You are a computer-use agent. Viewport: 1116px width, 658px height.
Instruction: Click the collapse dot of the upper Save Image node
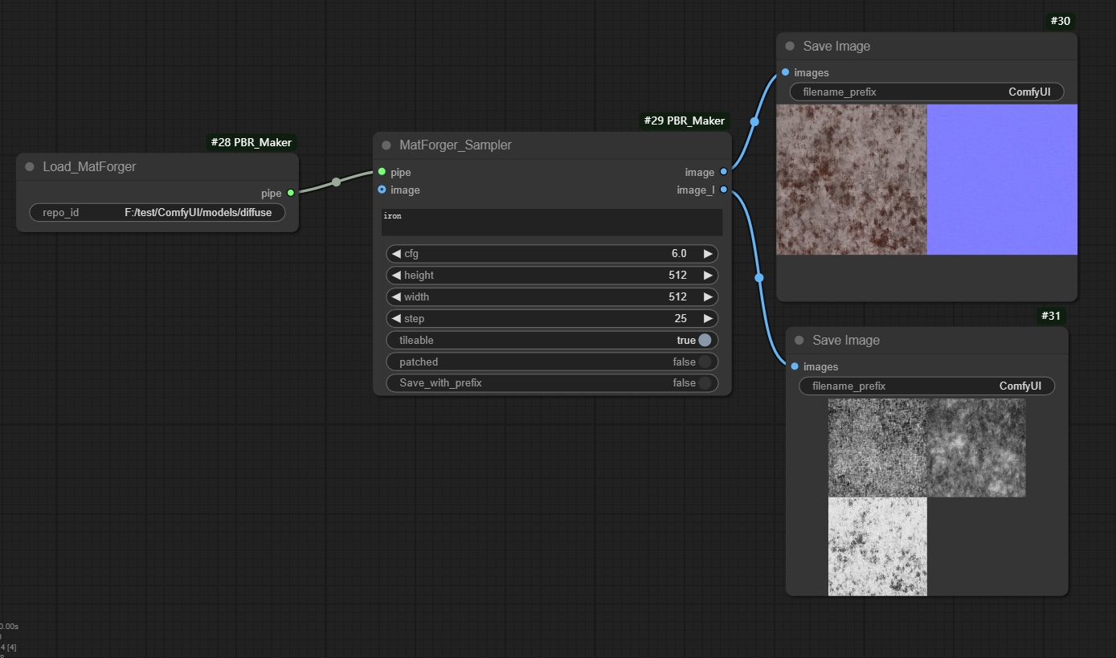(x=790, y=47)
